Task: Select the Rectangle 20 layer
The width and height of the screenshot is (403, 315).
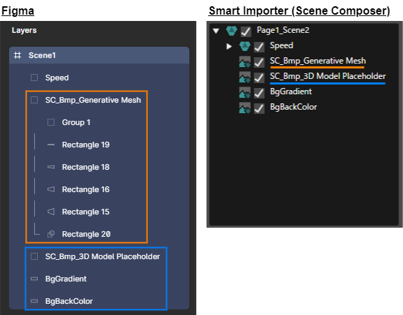Action: click(86, 234)
